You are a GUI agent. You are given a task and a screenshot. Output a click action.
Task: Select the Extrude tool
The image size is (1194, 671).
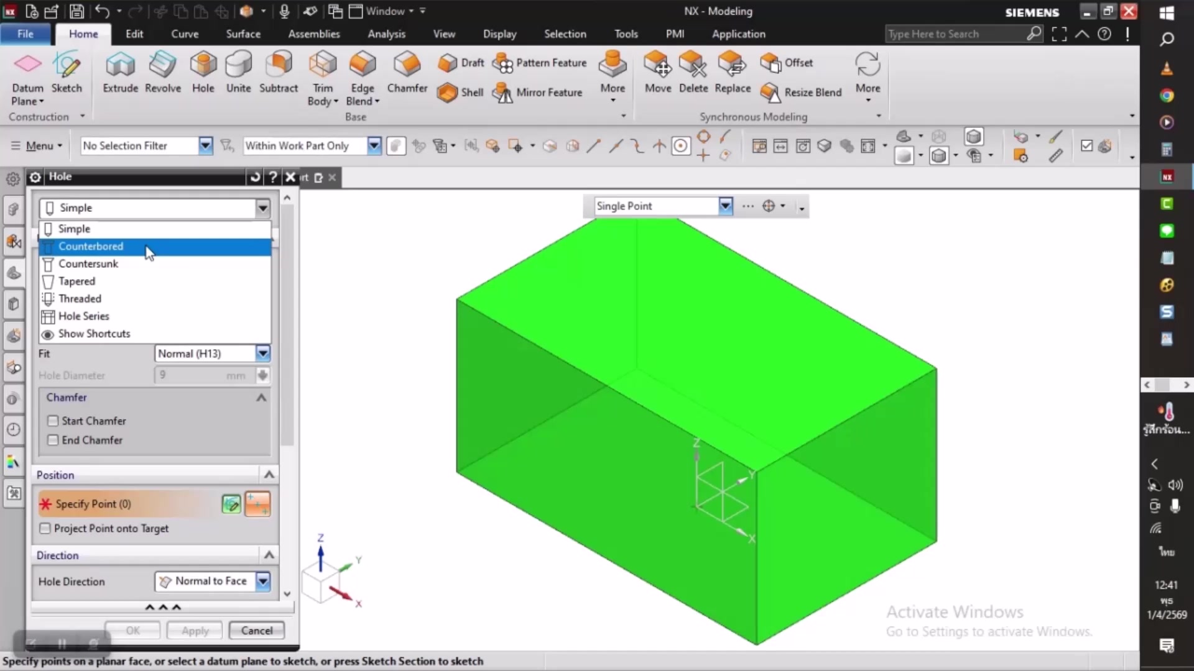pyautogui.click(x=120, y=73)
